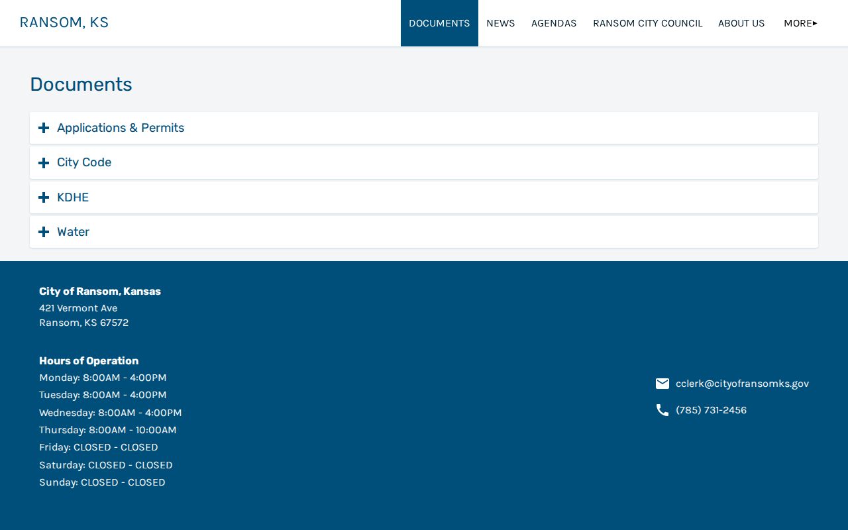Click City of Ransom, Kansas footer heading

click(x=100, y=291)
